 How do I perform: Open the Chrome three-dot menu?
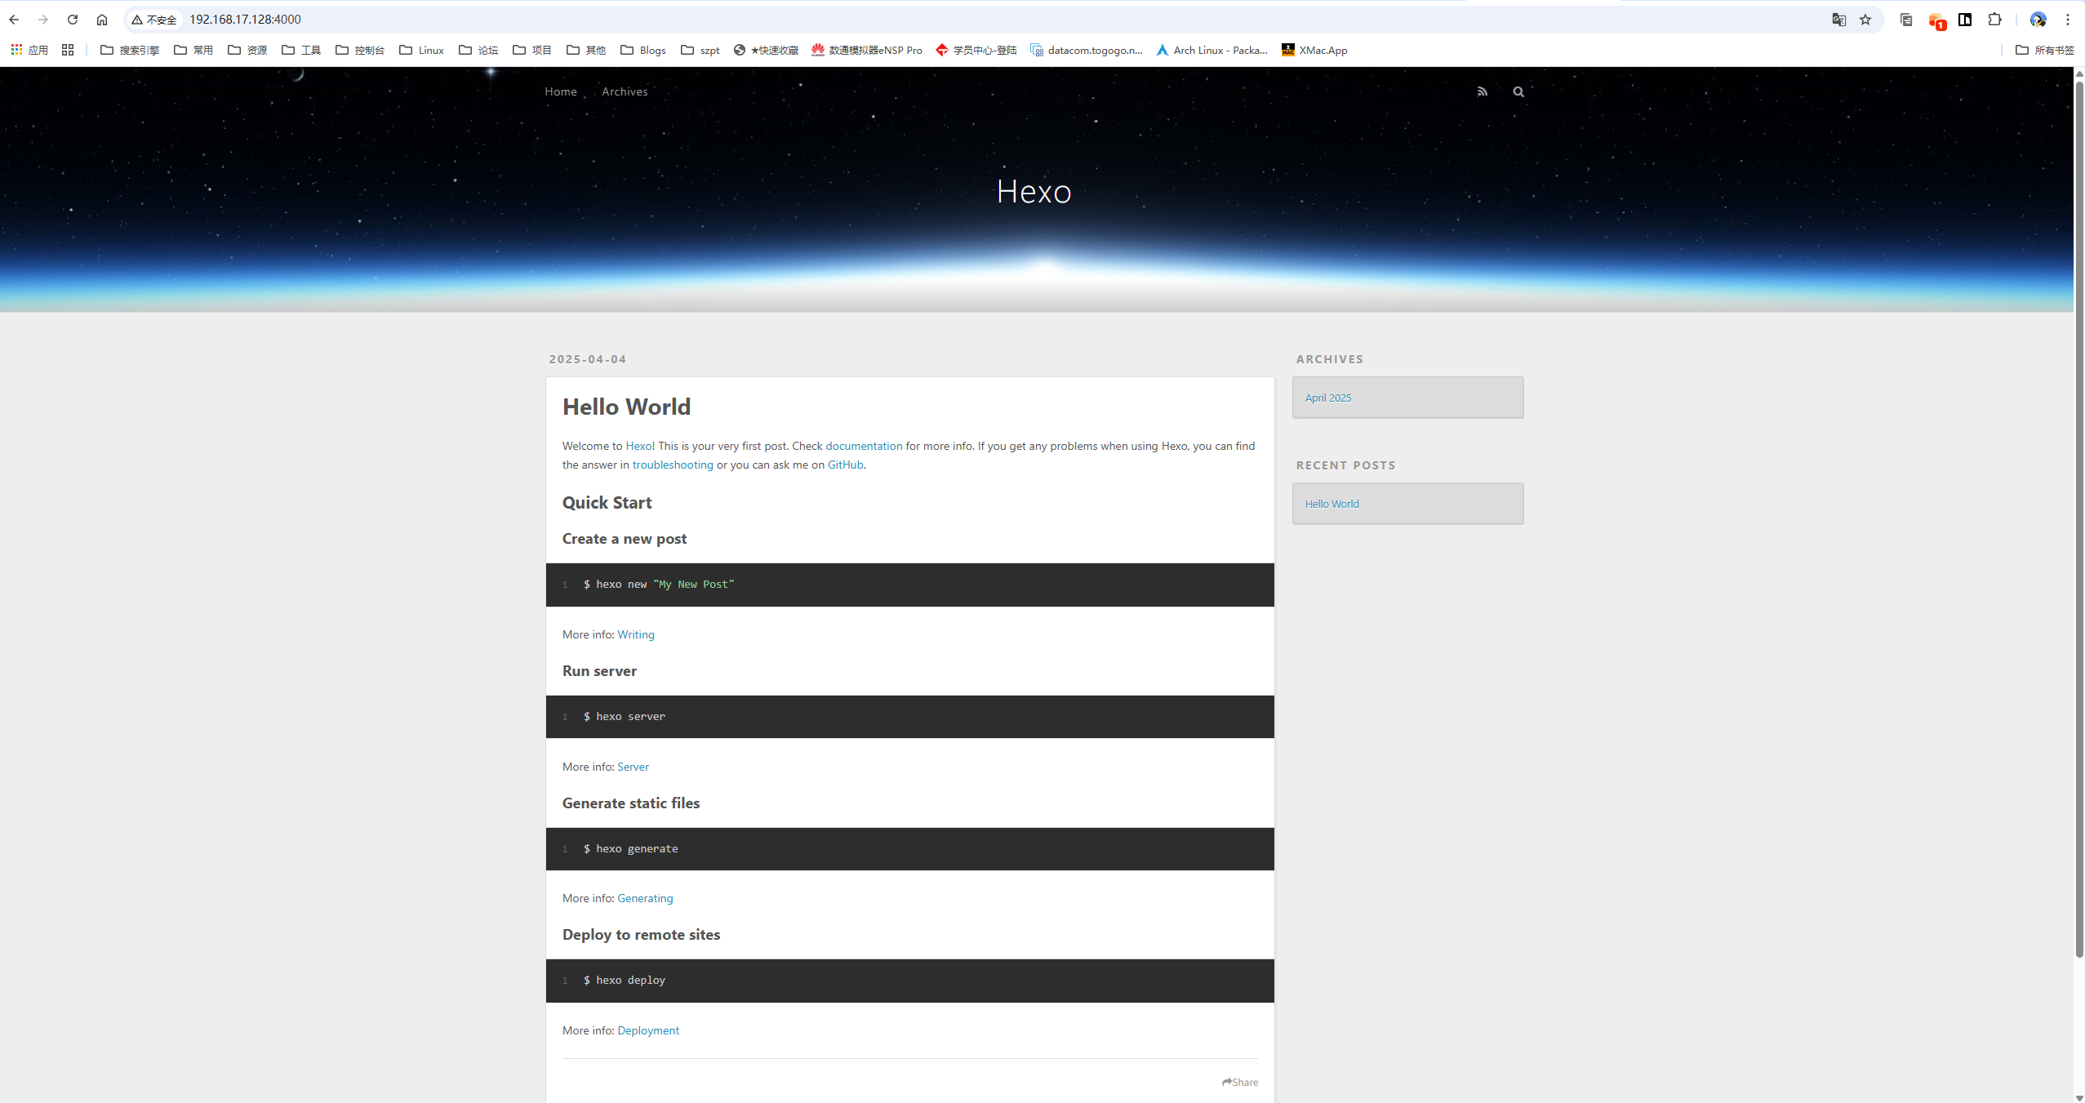(2068, 20)
